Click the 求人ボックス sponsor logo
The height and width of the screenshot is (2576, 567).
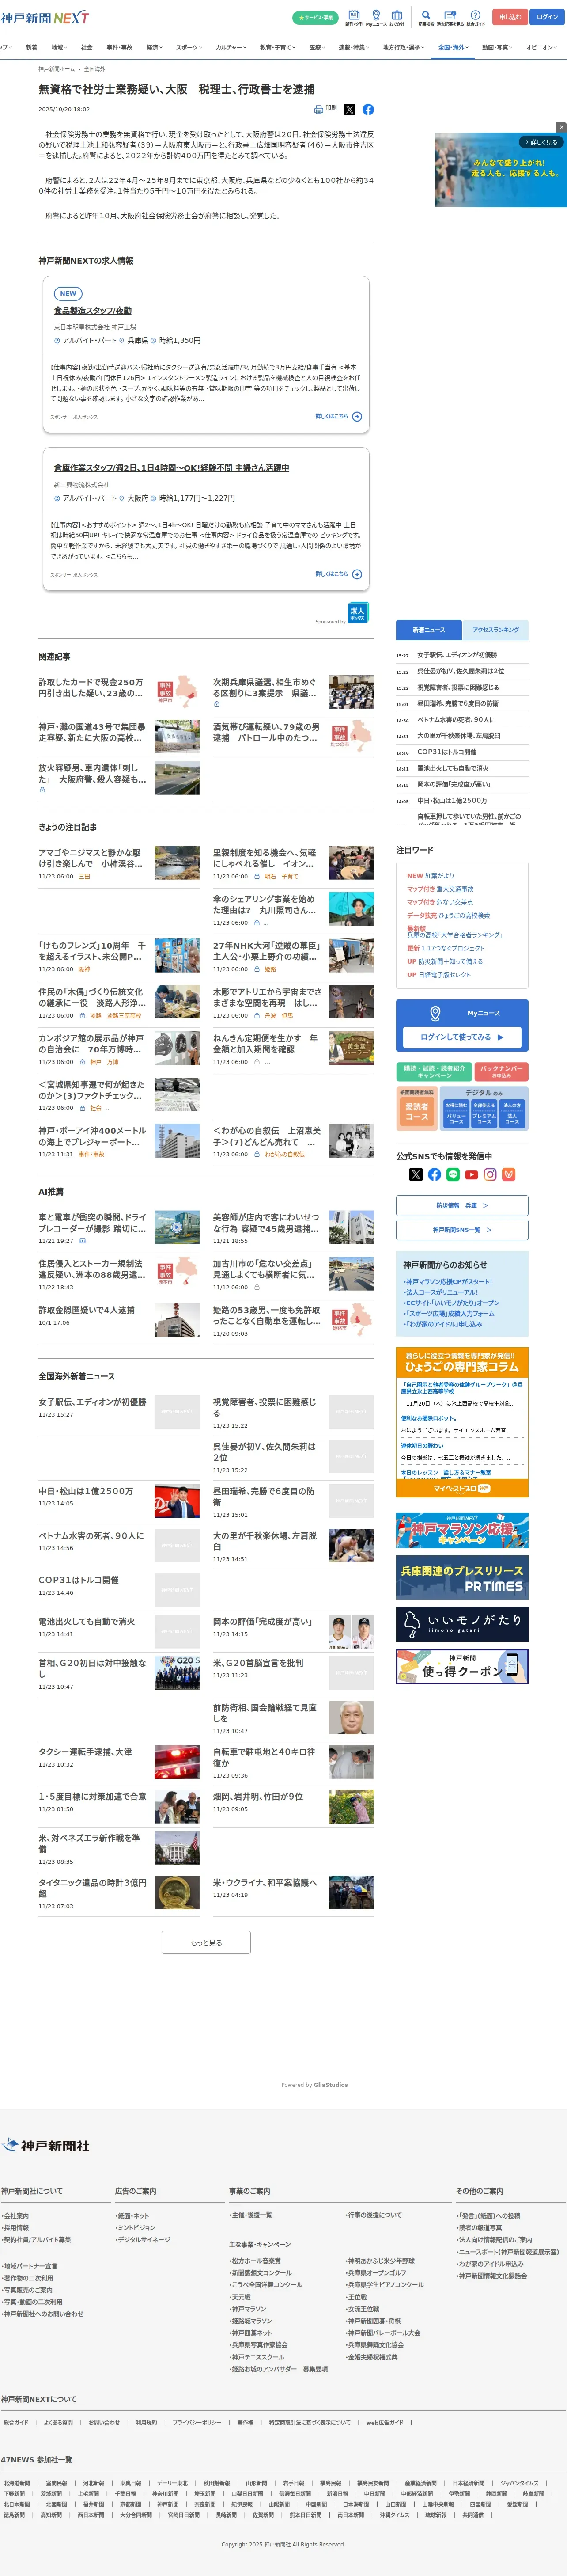click(358, 612)
